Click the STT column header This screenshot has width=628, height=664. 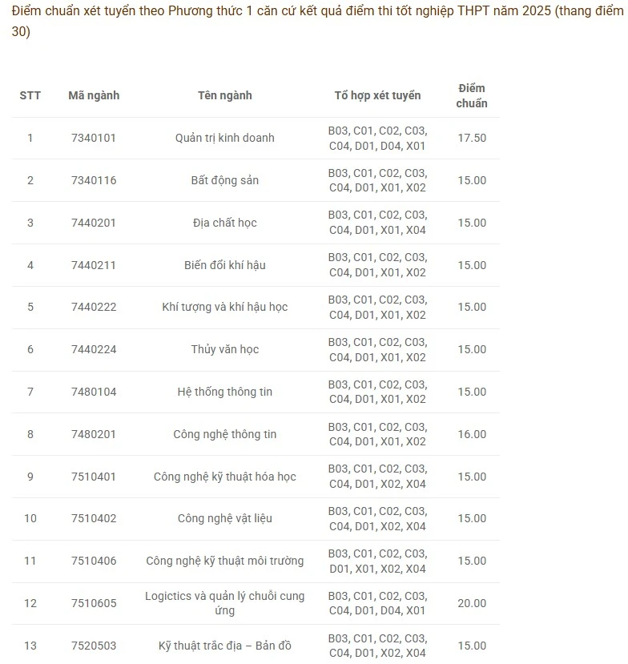point(30,95)
